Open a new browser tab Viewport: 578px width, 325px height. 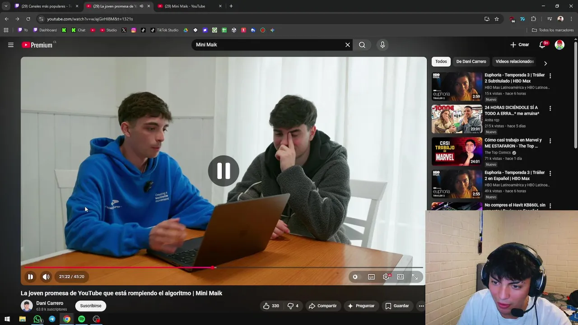coord(231,6)
